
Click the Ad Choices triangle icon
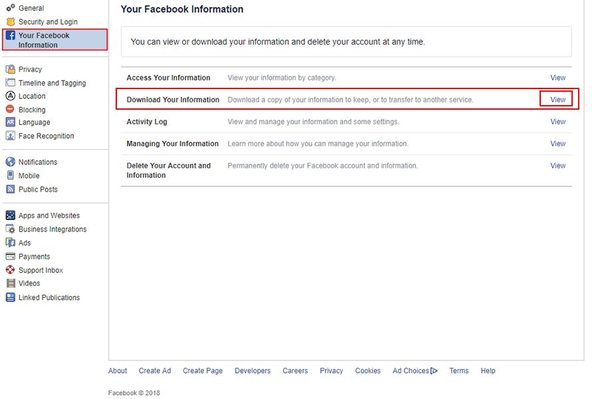coord(434,371)
